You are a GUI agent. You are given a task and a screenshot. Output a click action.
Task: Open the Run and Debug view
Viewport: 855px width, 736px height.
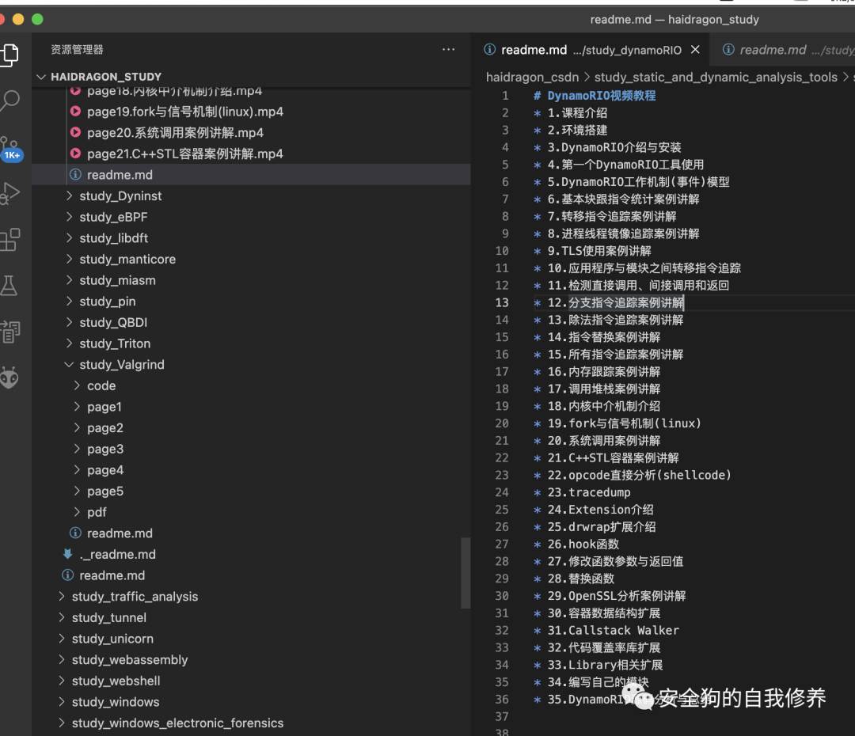(x=9, y=193)
